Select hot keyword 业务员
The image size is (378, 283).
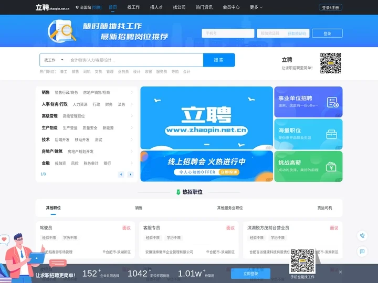123,72
